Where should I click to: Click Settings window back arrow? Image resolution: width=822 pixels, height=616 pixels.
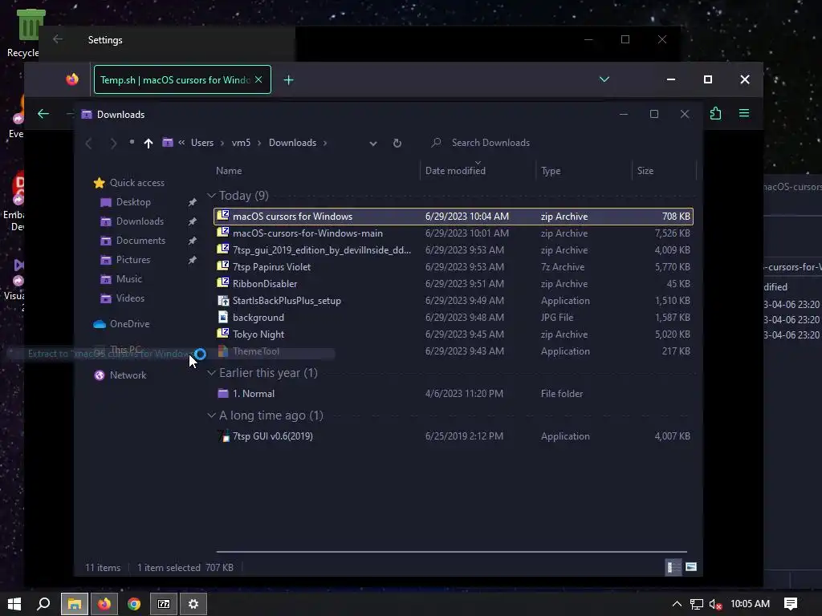tap(58, 39)
